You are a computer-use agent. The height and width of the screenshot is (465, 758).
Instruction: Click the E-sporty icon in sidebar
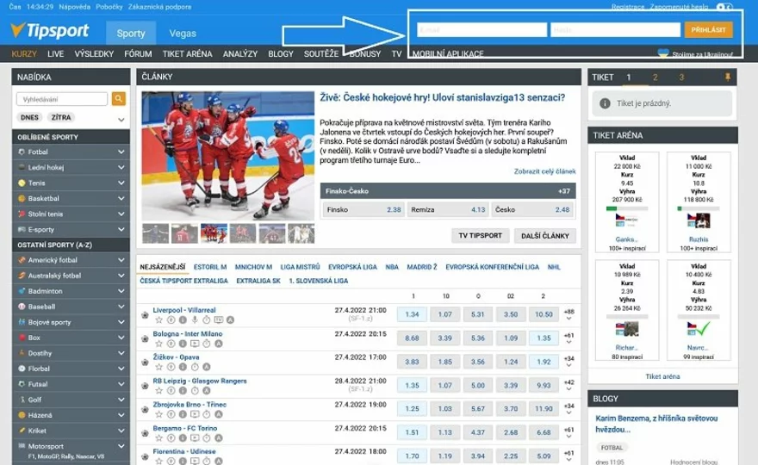[x=22, y=229]
